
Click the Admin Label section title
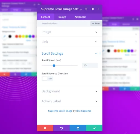click(x=51, y=101)
